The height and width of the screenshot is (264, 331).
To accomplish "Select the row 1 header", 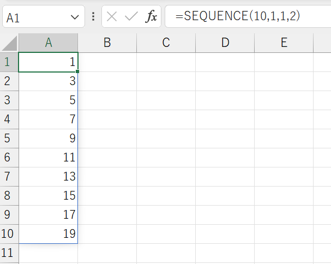I will [x=9, y=62].
